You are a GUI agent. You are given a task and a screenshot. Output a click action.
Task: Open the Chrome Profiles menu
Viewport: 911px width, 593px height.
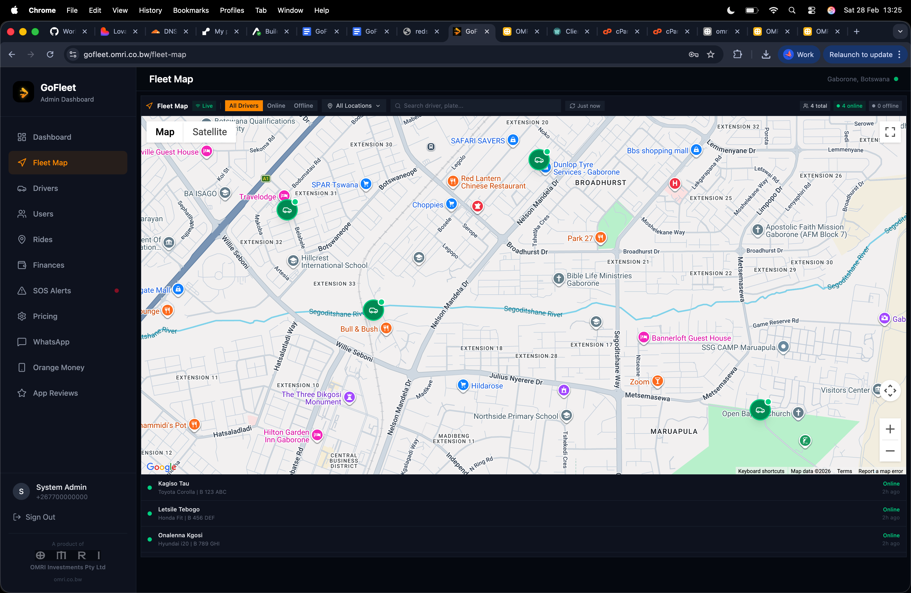232,10
